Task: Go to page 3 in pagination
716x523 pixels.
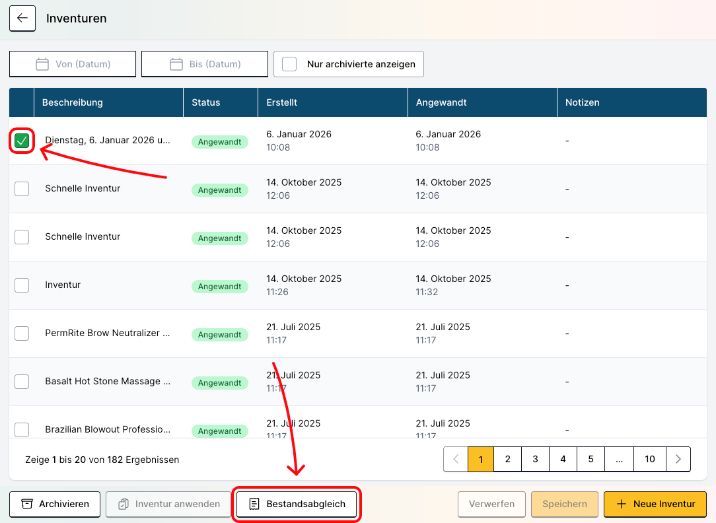Action: [535, 459]
